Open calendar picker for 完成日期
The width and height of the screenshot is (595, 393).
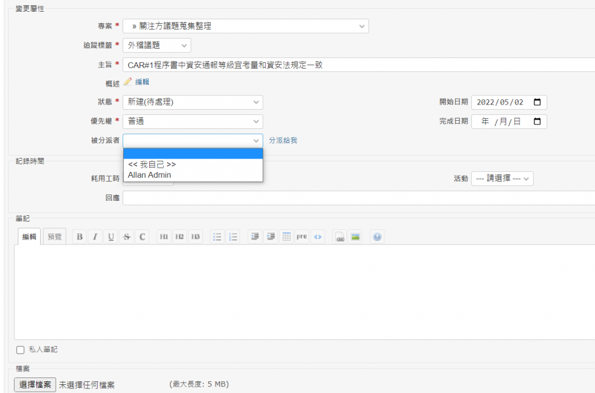[537, 121]
